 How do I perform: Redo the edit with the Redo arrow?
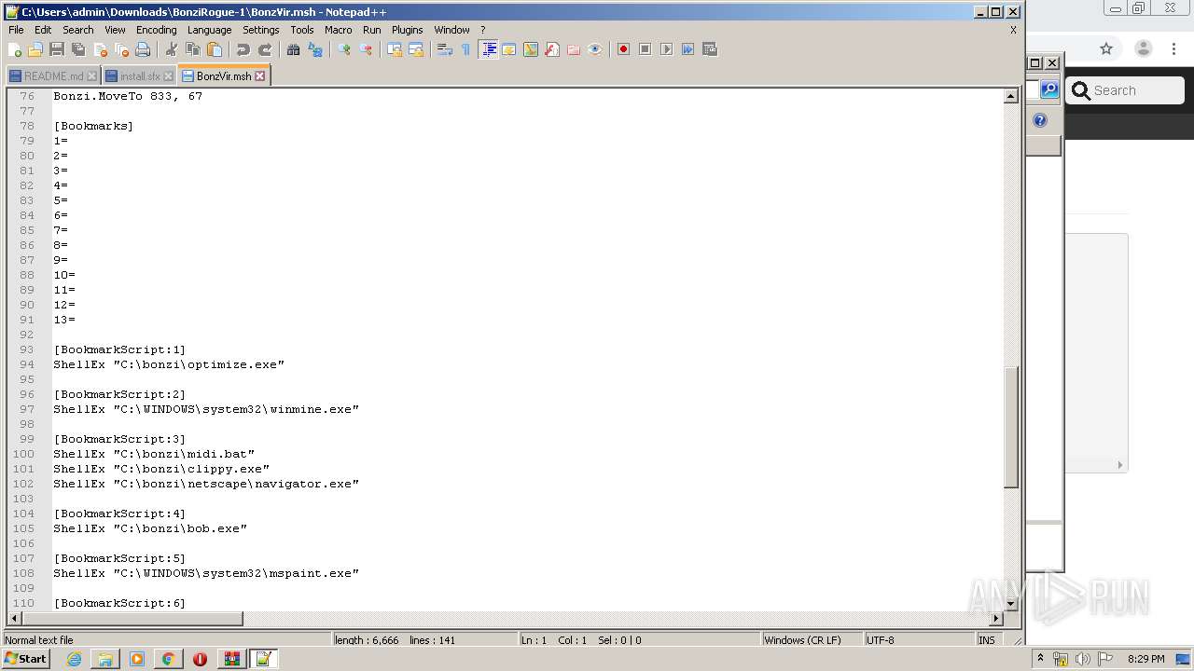pyautogui.click(x=264, y=49)
